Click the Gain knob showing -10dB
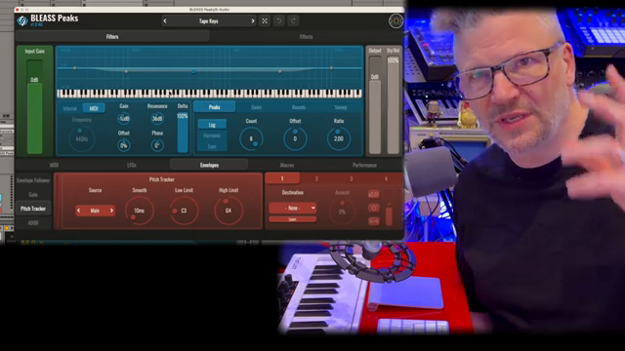The width and height of the screenshot is (625, 351). pyautogui.click(x=124, y=118)
